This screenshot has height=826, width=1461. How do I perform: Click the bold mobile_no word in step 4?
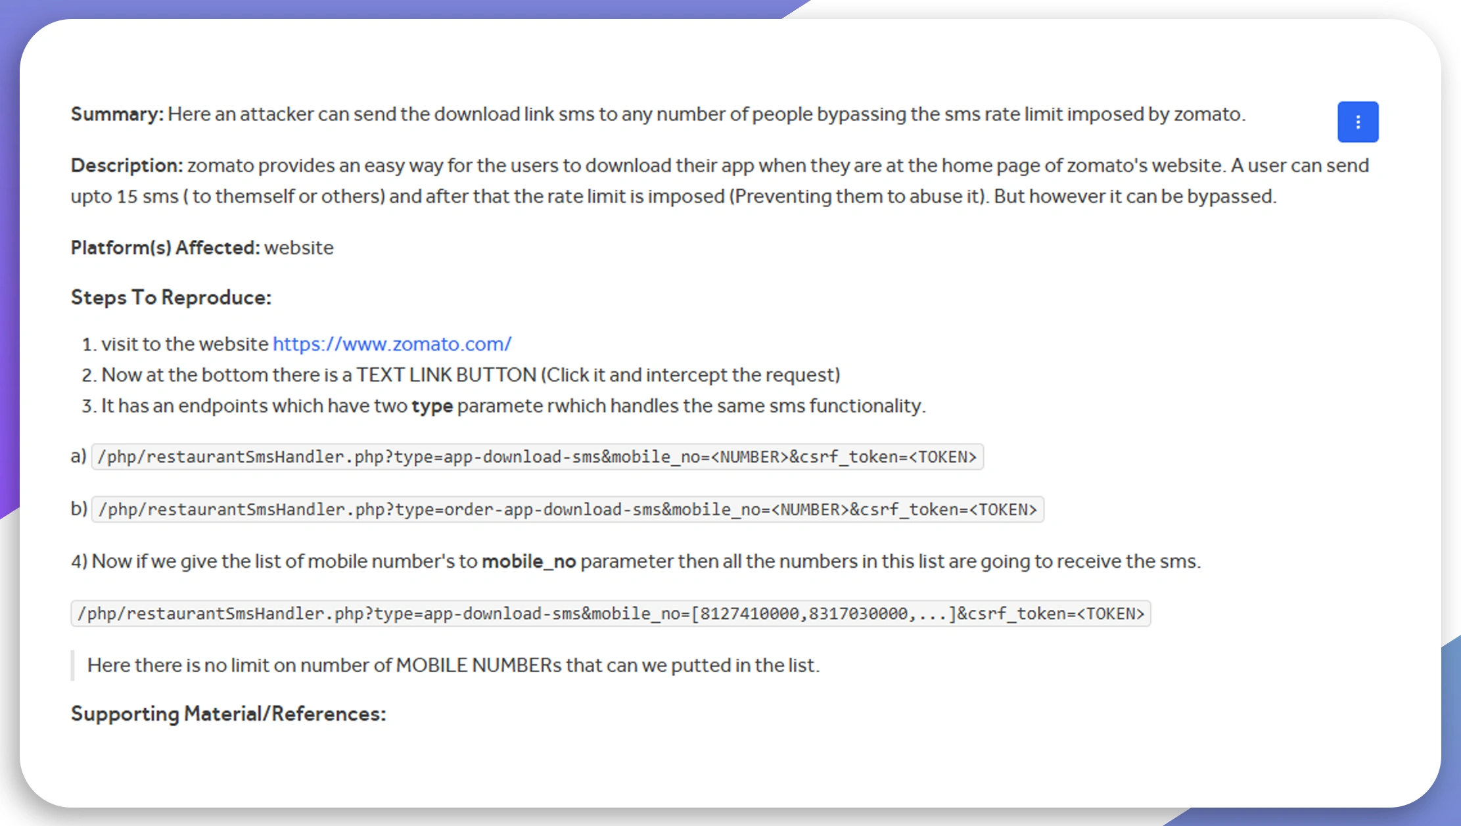point(529,561)
